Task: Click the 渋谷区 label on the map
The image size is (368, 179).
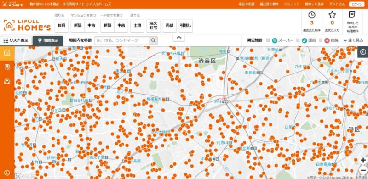Action: [x=207, y=61]
